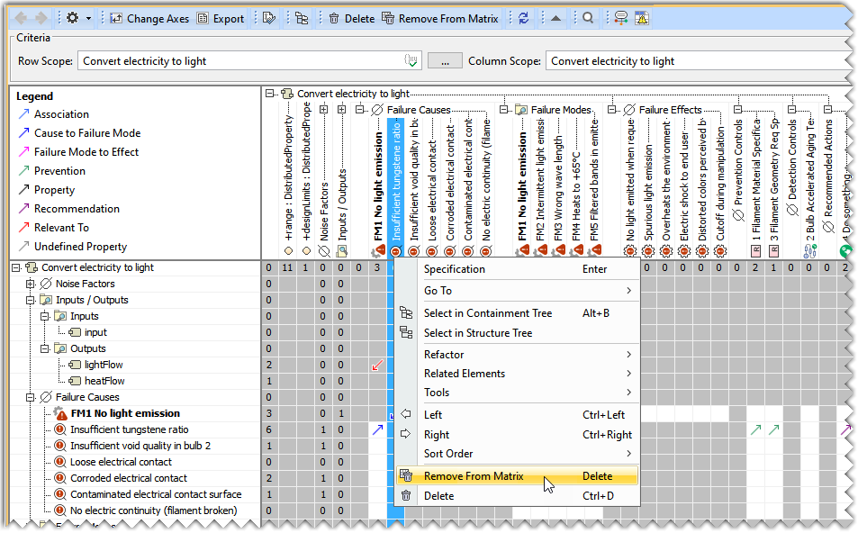Click the collapse-all up arrow icon
This screenshot has height=533, width=858.
click(555, 18)
